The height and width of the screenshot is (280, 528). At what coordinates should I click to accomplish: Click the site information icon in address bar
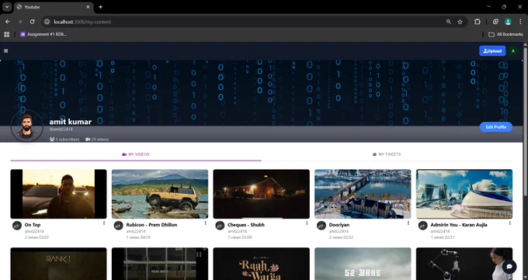pyautogui.click(x=47, y=22)
